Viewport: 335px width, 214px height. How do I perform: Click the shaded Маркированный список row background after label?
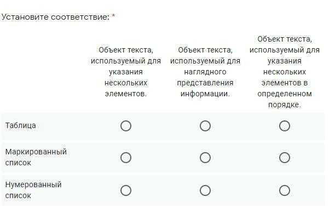[92, 158]
